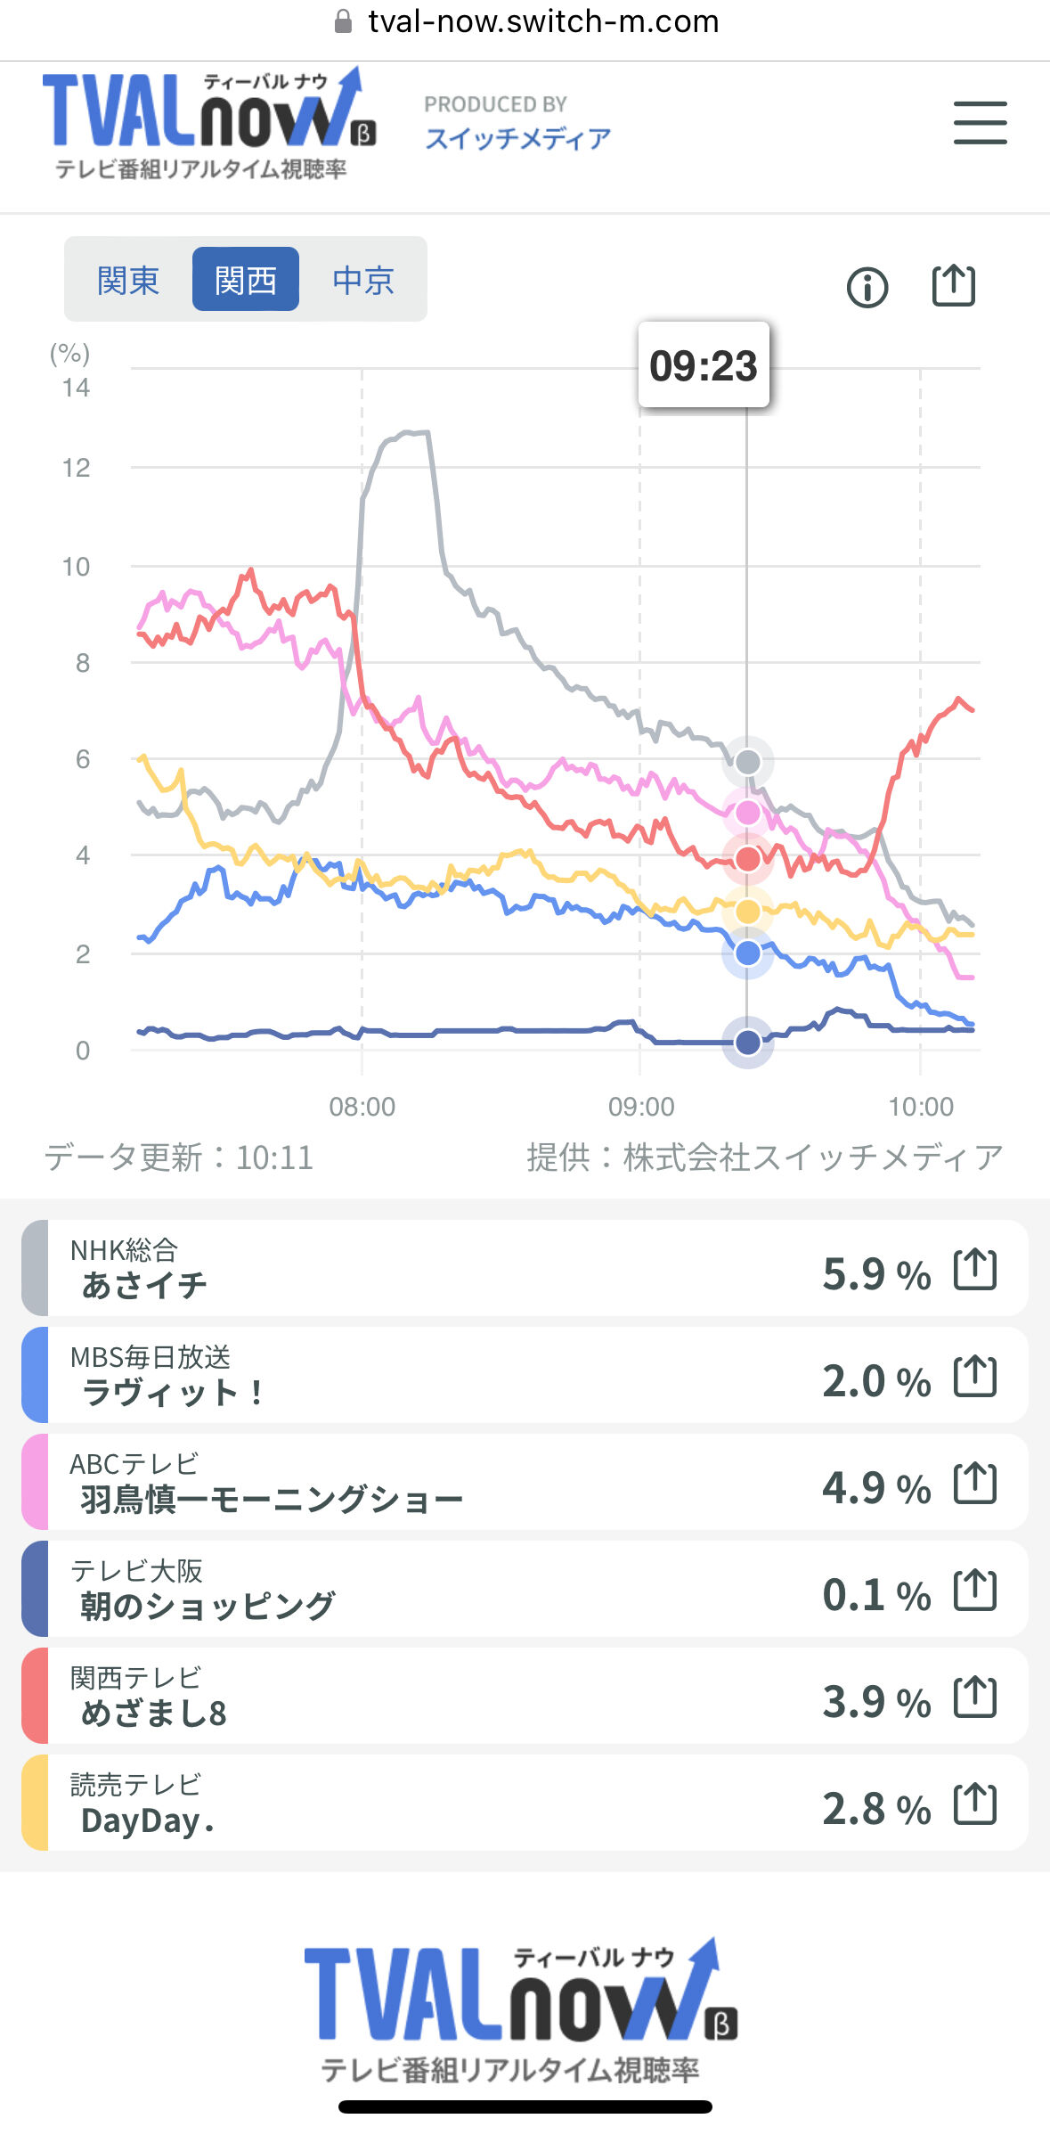
Task: Click the info circle icon
Action: [867, 287]
